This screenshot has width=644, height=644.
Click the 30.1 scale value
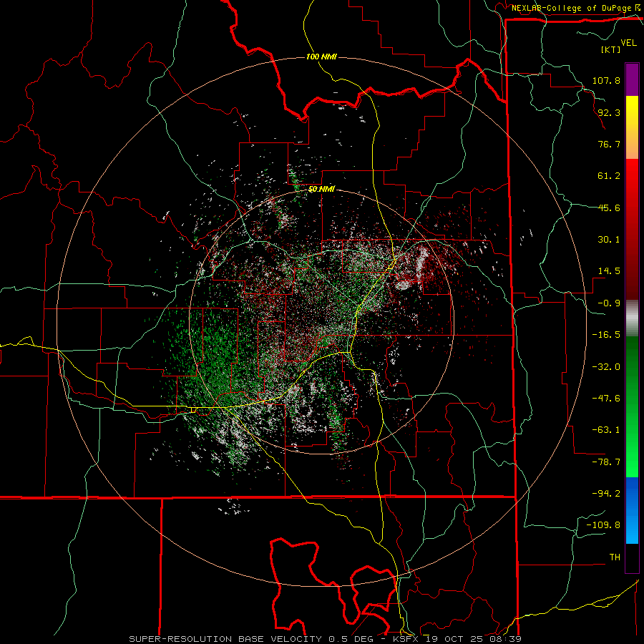click(609, 240)
